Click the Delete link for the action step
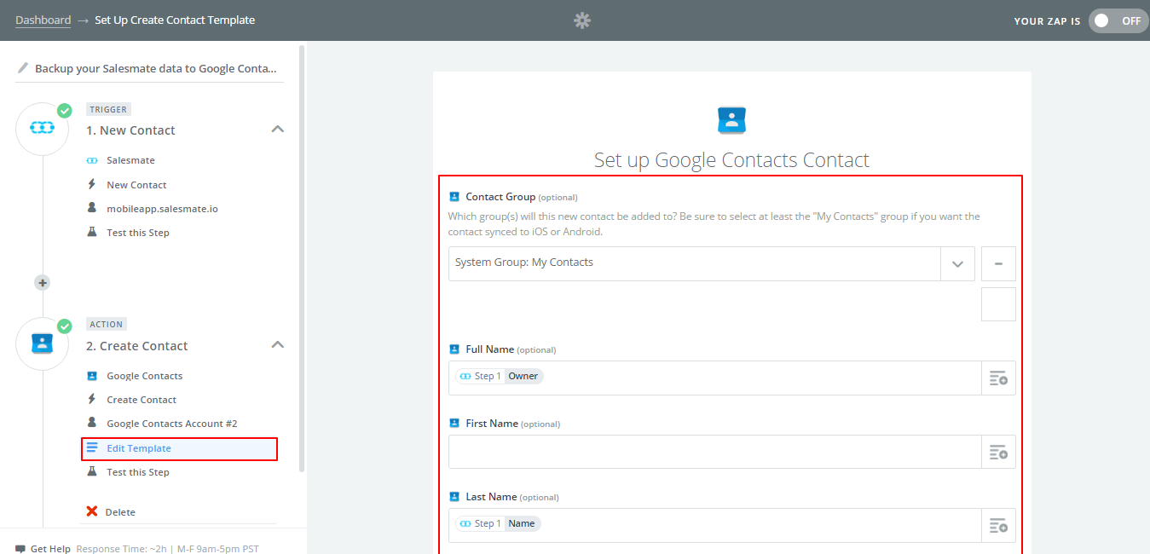Viewport: 1150px width, 554px height. pyautogui.click(x=120, y=512)
